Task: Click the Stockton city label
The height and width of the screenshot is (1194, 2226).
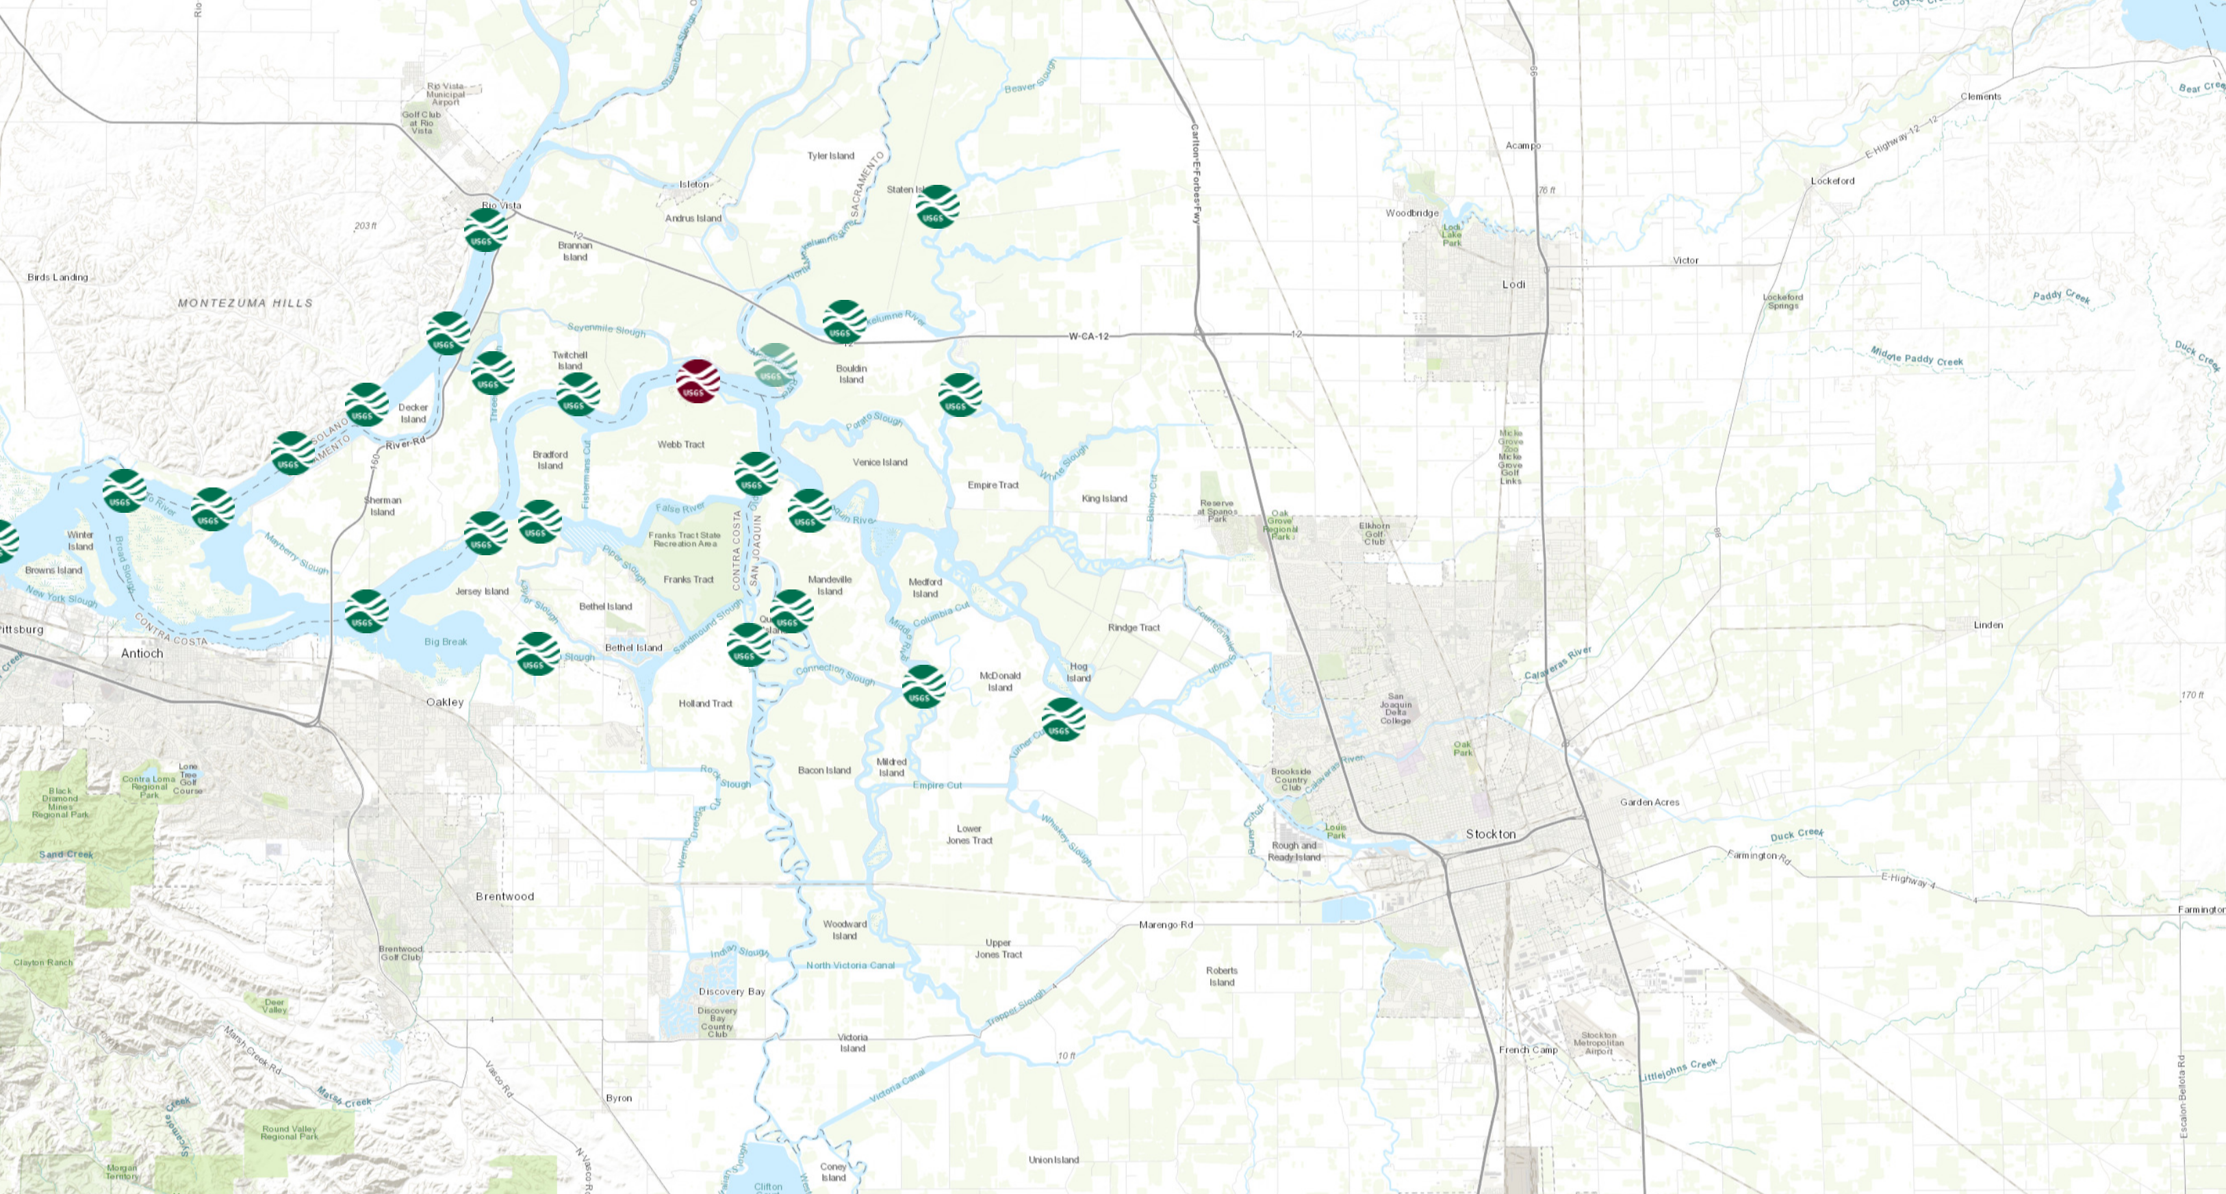Action: 1491,835
